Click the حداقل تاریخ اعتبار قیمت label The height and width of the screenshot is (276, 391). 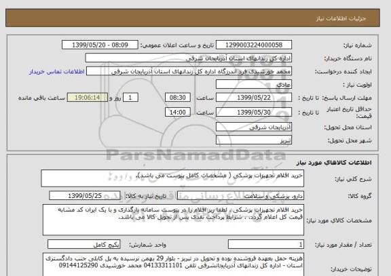click(x=349, y=113)
